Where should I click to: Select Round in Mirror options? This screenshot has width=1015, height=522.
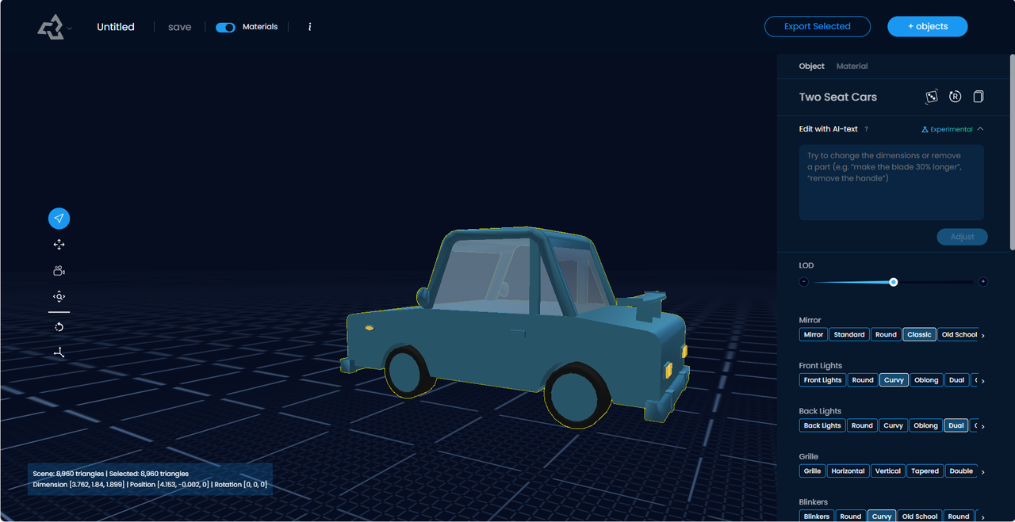pyautogui.click(x=886, y=334)
